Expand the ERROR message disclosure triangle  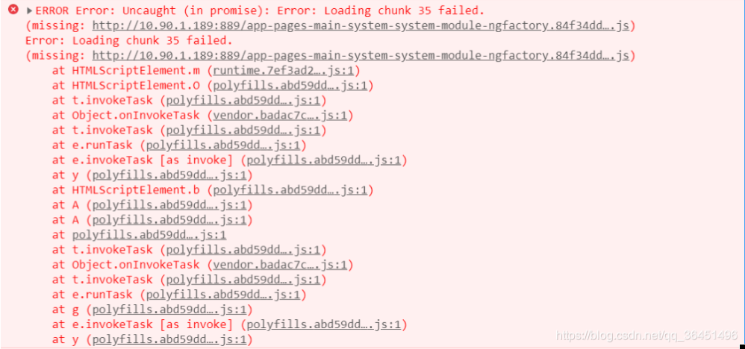29,10
